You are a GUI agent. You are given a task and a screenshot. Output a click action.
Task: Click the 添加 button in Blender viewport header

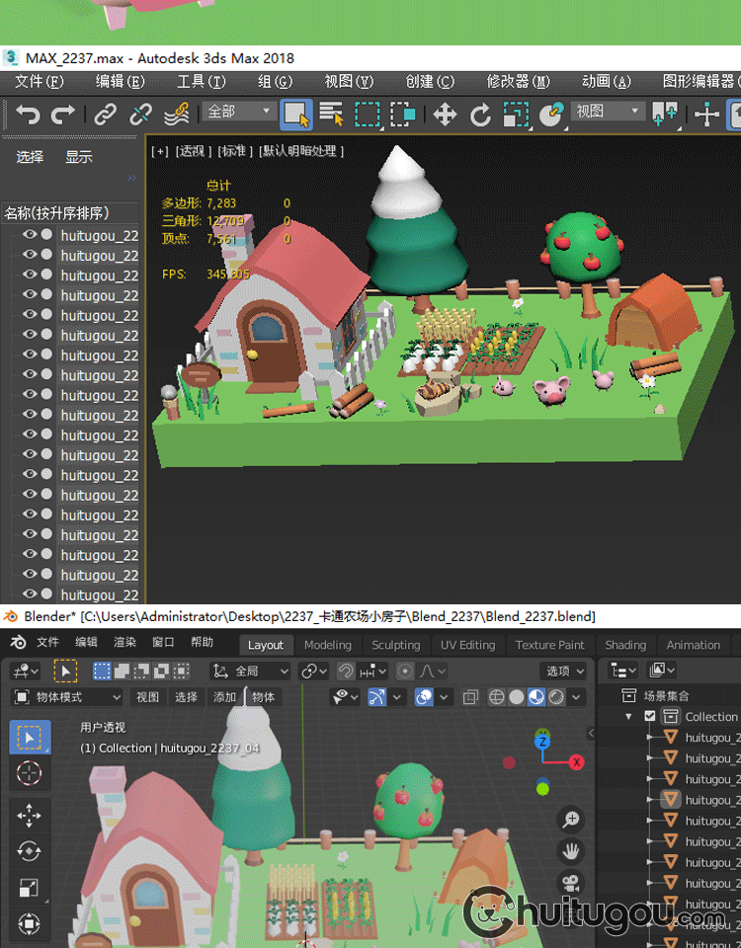pos(224,697)
